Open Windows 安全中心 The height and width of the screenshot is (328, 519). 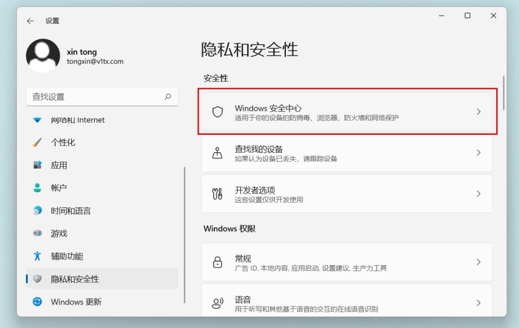tap(347, 112)
